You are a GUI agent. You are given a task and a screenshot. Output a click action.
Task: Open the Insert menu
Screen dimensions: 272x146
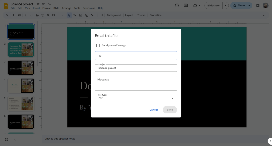click(36, 8)
